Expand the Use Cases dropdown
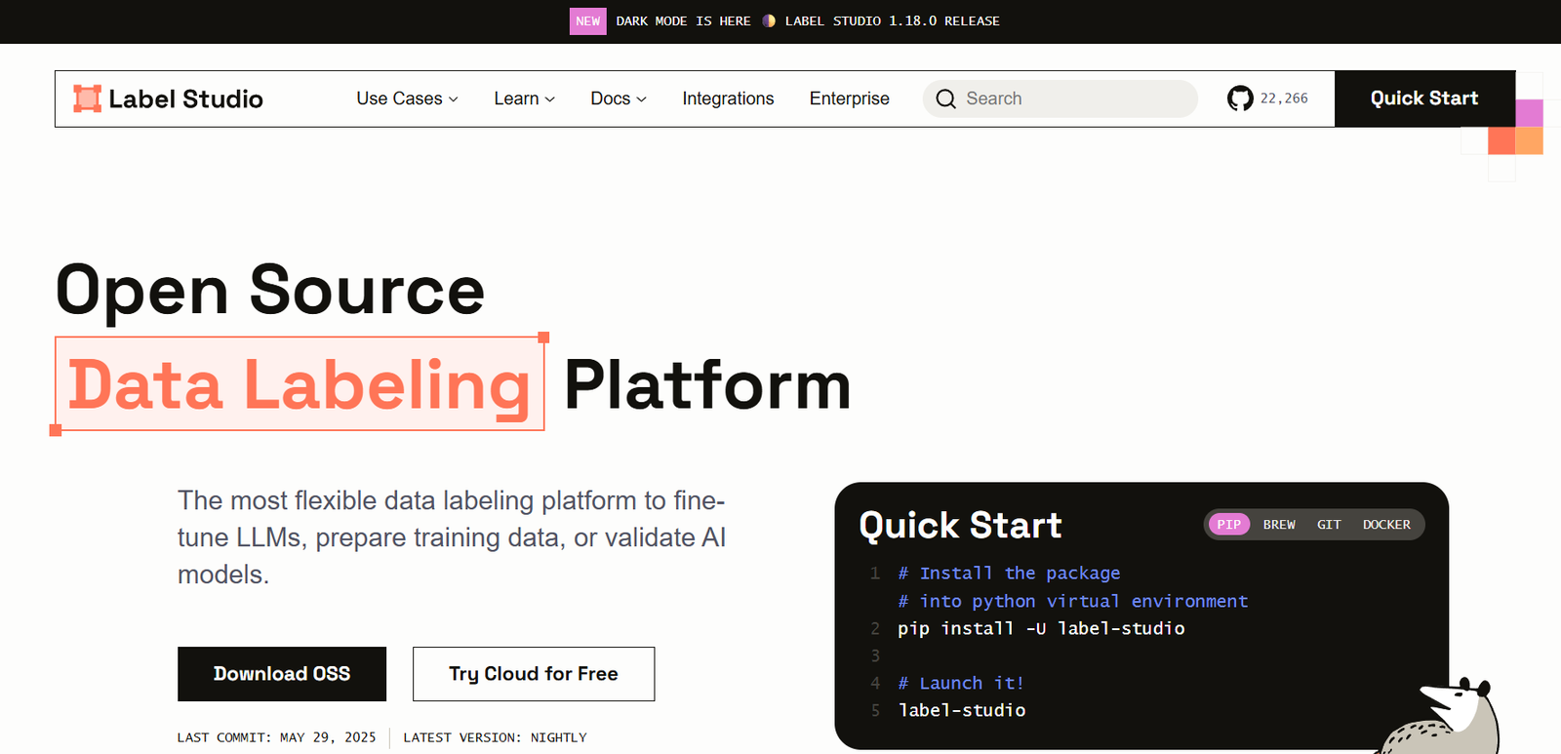1561x754 pixels. pos(407,99)
